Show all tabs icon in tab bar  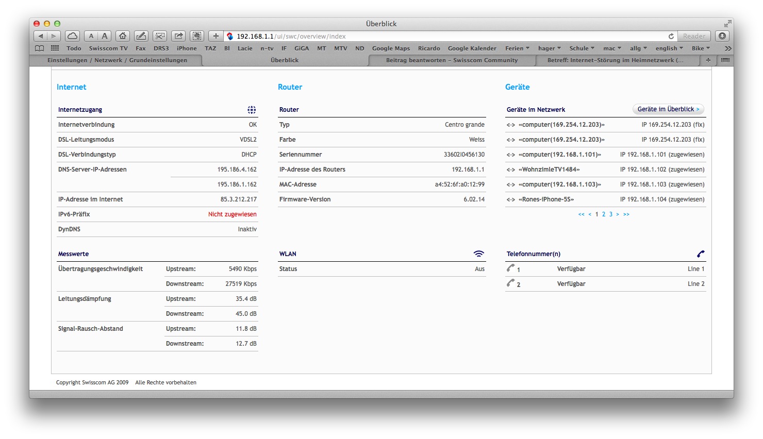(x=725, y=60)
